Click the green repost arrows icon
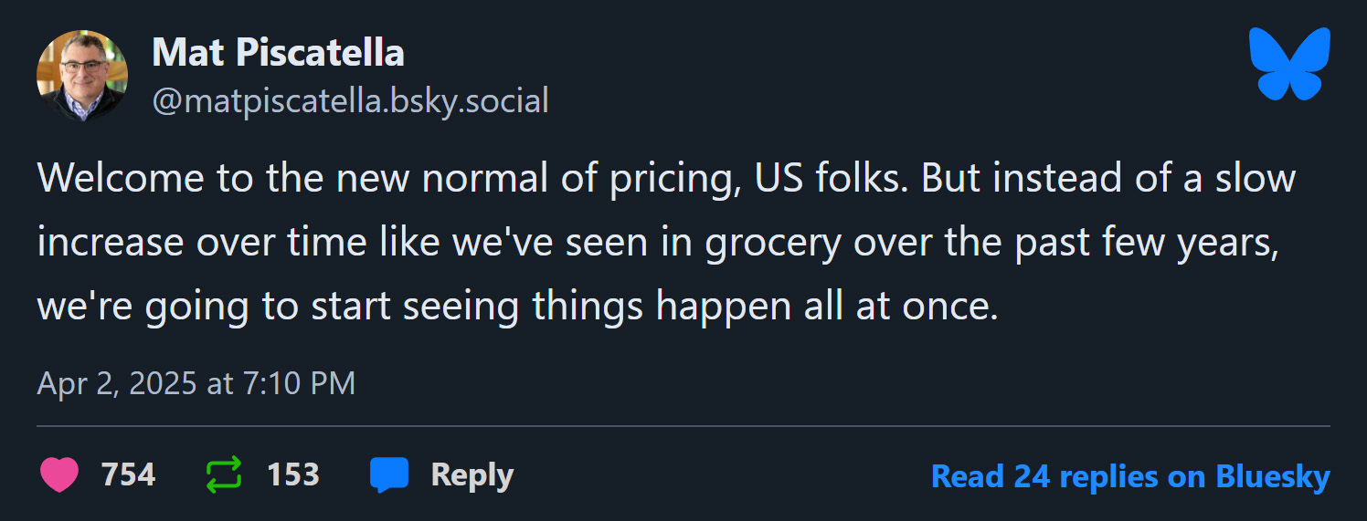The height and width of the screenshot is (521, 1367). 224,475
